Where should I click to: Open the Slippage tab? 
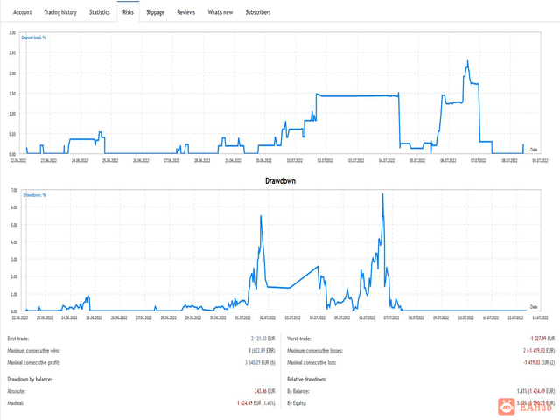(x=156, y=12)
